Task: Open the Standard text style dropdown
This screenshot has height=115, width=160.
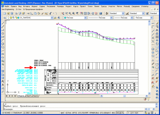Action: (x=123, y=13)
